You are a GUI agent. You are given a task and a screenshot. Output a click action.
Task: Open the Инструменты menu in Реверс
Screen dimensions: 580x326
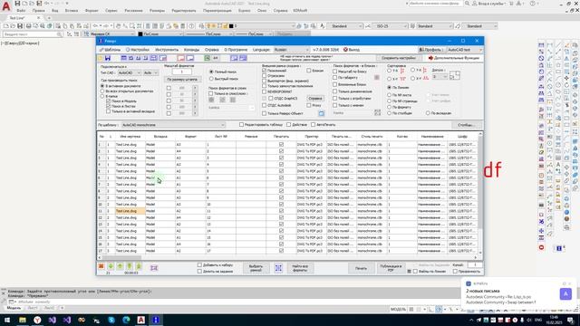167,50
